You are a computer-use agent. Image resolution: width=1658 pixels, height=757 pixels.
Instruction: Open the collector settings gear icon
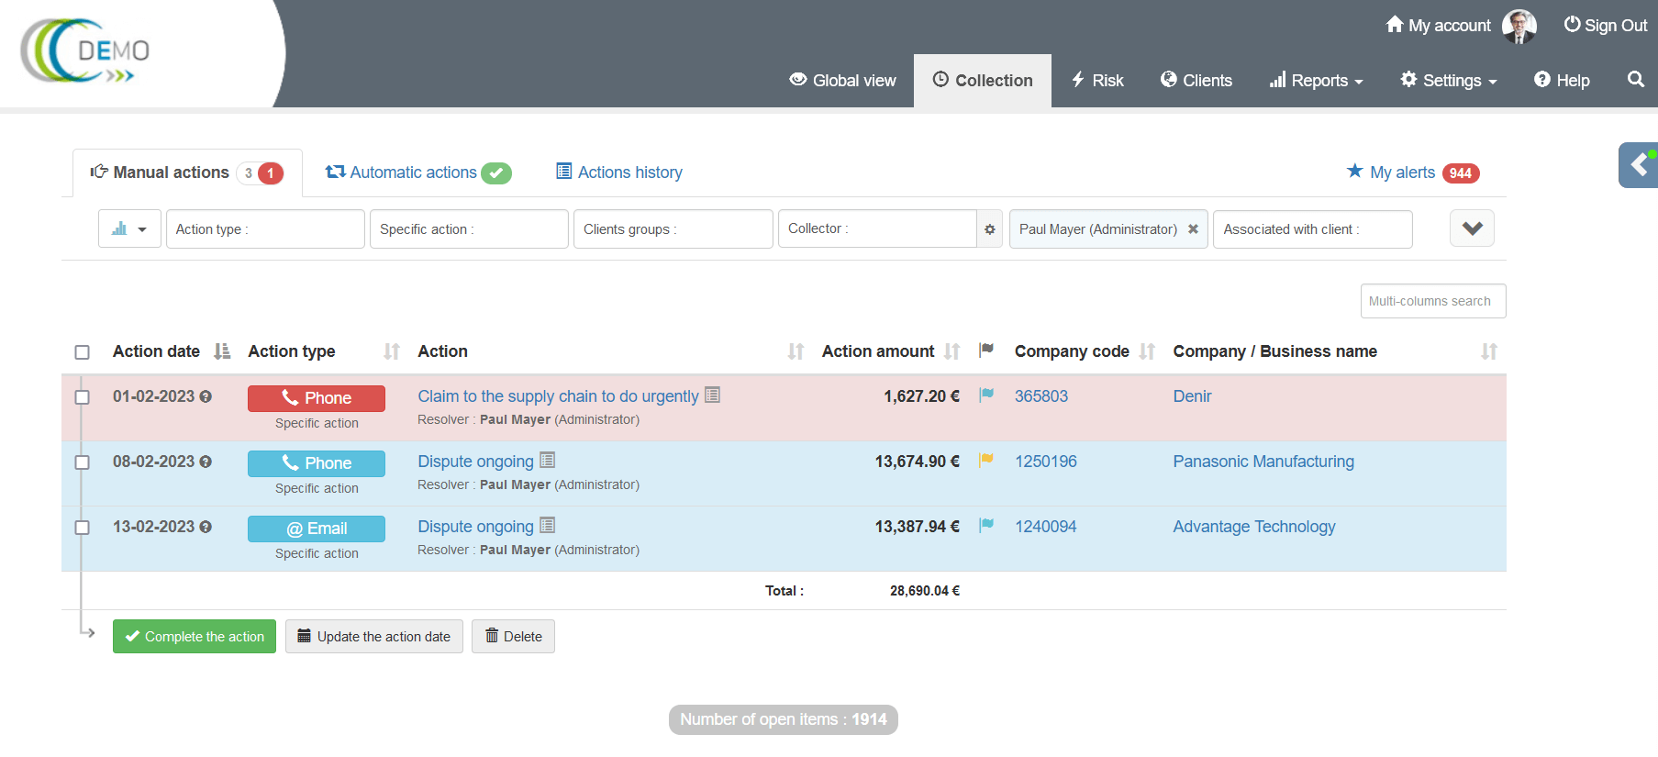[989, 229]
